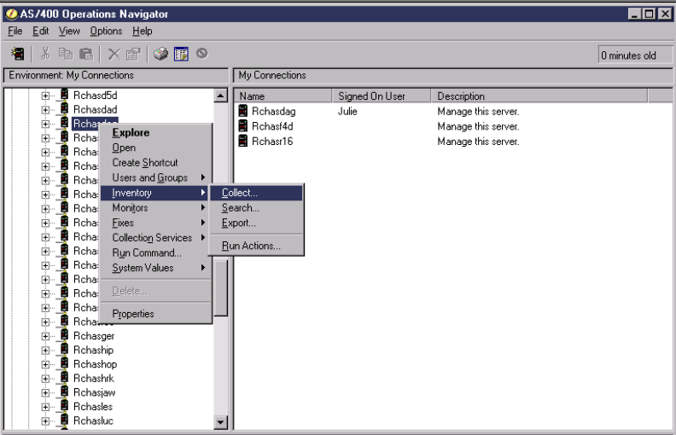The image size is (676, 435).
Task: Choose Open from the context menu
Action: coord(155,148)
